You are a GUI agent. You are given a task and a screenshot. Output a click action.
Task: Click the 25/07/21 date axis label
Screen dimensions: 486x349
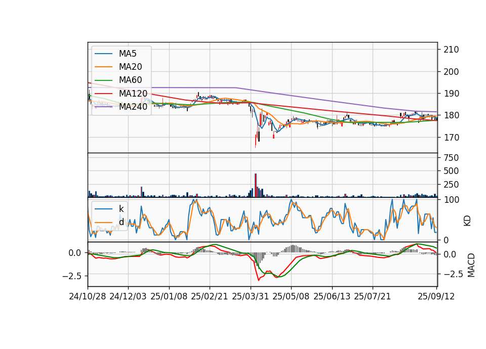pos(373,296)
